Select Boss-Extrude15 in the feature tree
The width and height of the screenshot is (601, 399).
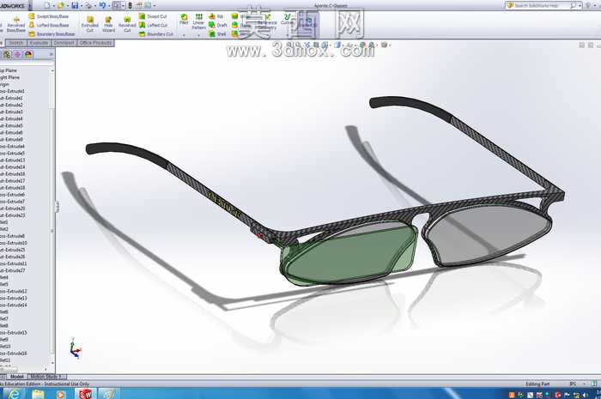(14, 332)
